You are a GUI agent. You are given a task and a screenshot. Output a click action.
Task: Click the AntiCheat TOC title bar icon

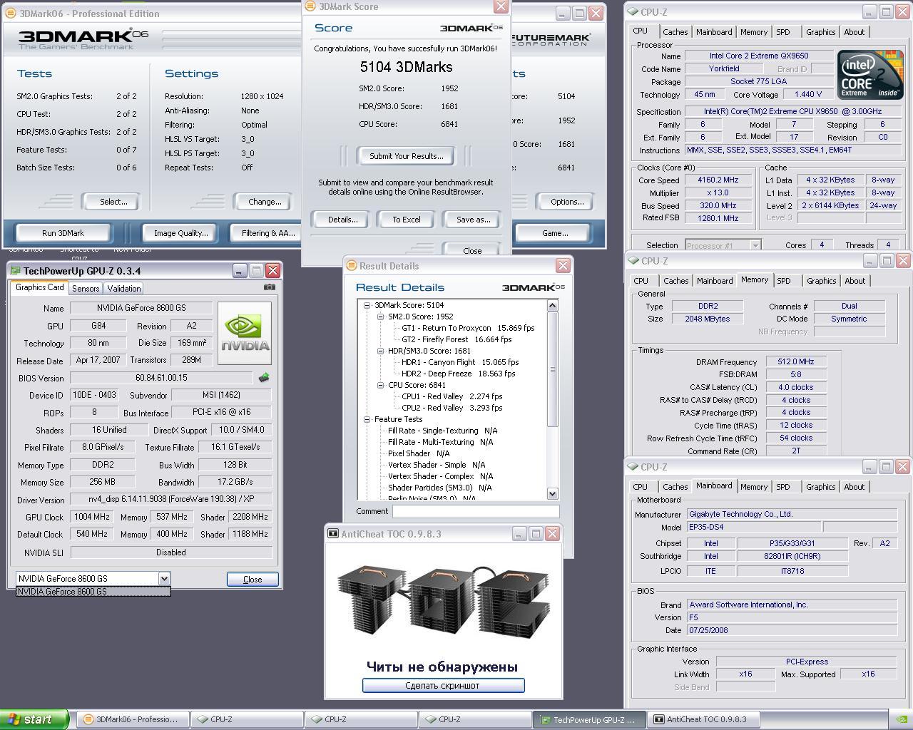[333, 533]
